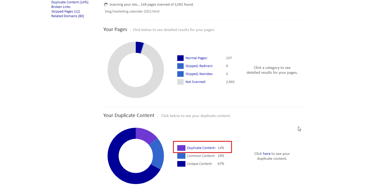Open the Broken Links report
Image resolution: width=376 pixels, height=192 pixels.
pyautogui.click(x=61, y=7)
